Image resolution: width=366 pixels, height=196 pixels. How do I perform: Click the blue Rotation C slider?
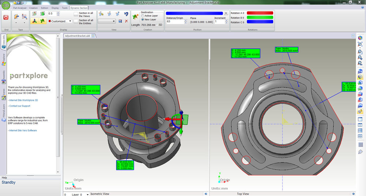tap(260, 22)
